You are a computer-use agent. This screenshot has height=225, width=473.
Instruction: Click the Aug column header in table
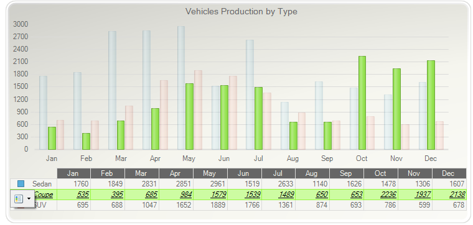point(312,173)
